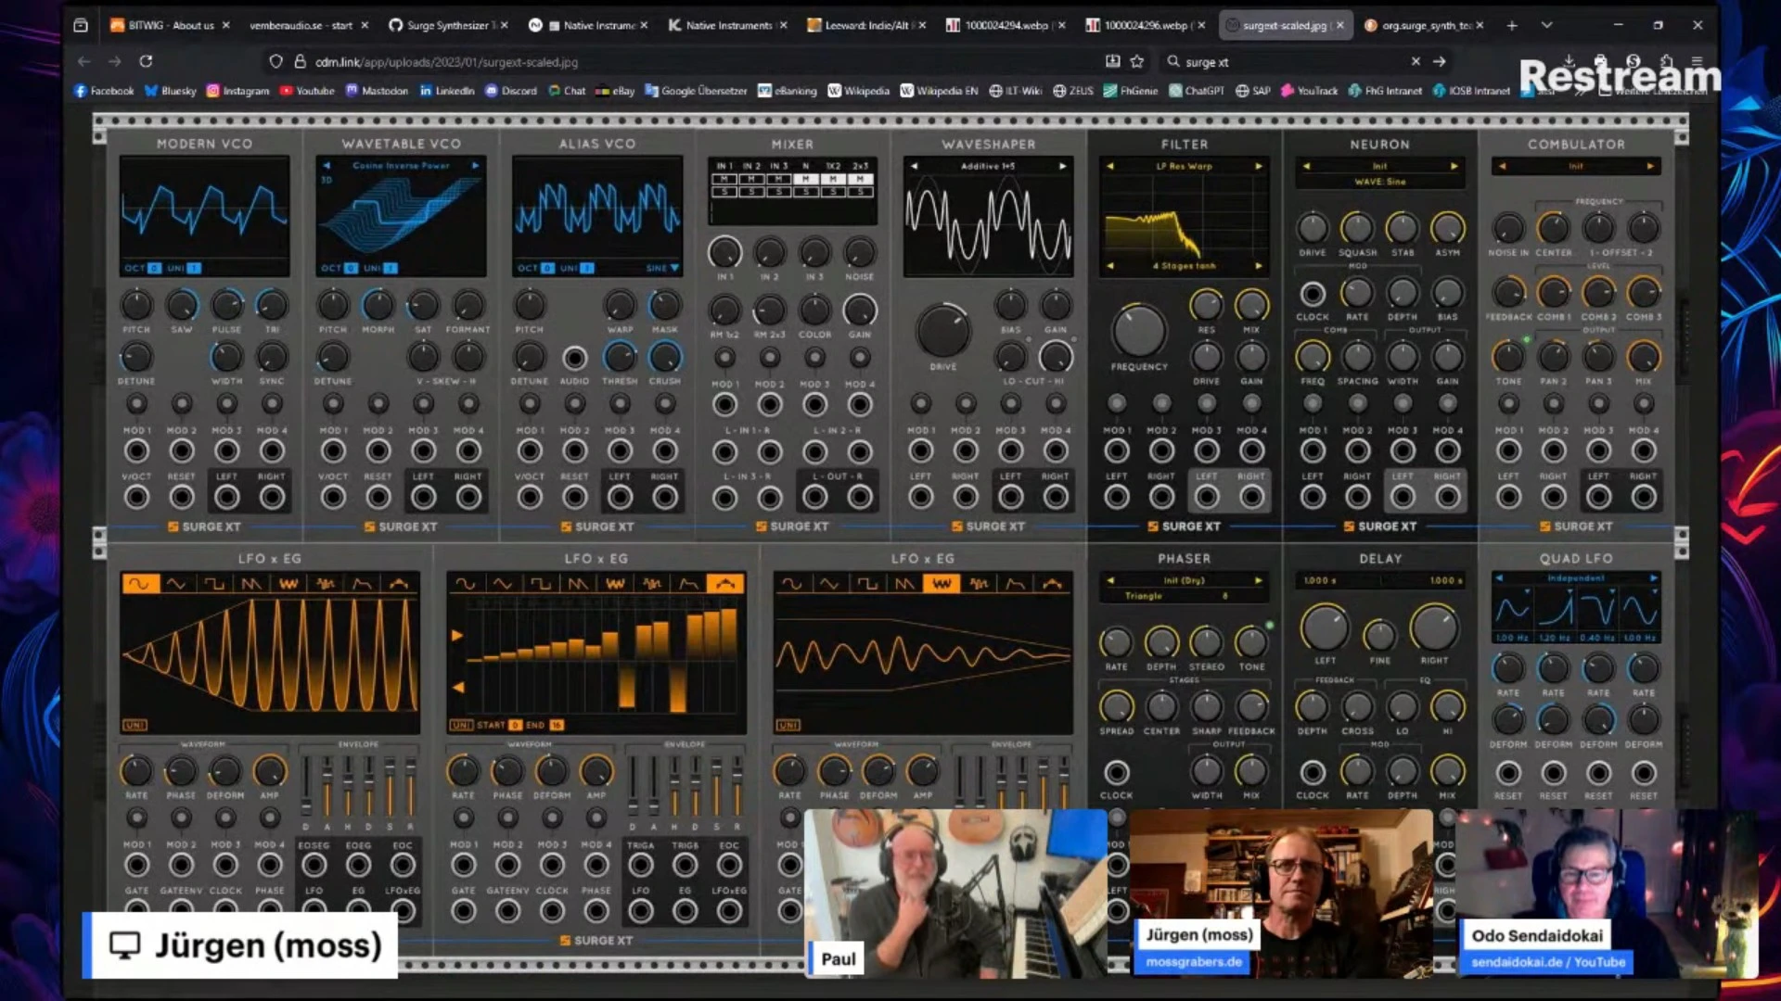Open the Google Übersetzer bookmark
Image resolution: width=1781 pixels, height=1001 pixels.
pos(696,91)
